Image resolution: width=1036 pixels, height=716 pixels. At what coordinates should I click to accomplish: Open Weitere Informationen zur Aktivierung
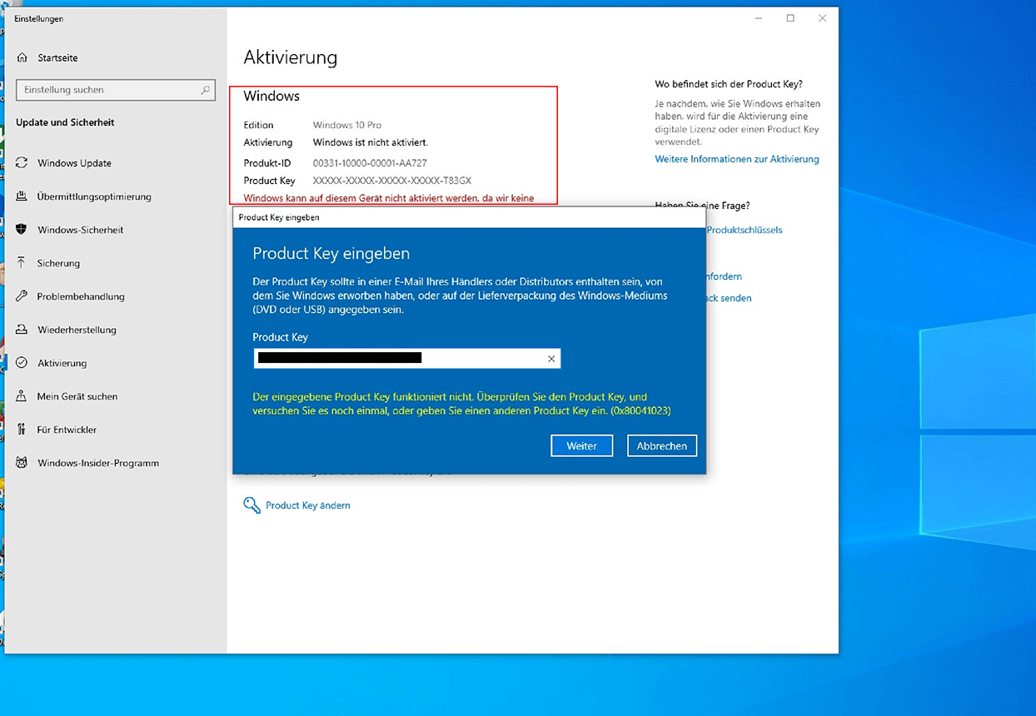[x=736, y=159]
